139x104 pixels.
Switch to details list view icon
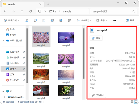point(132,102)
